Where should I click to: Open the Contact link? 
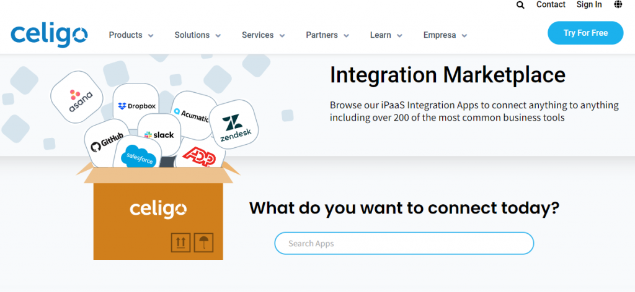pyautogui.click(x=551, y=4)
